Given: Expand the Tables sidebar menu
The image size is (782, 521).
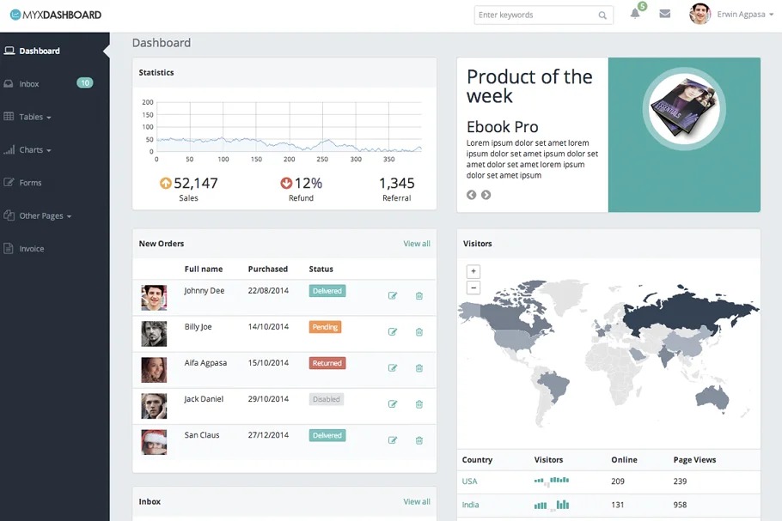Looking at the screenshot, I should 35,117.
